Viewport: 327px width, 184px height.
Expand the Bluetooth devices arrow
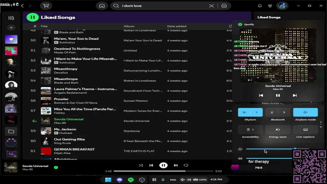[284, 112]
